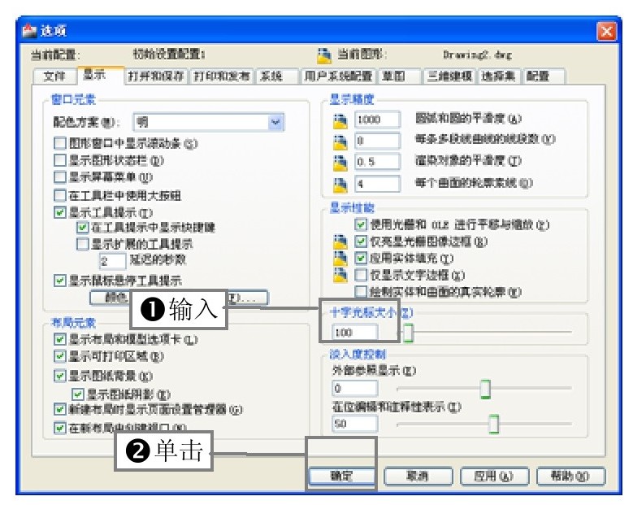Uncheck 显示布局和模型选项卡 checkbox

60,339
